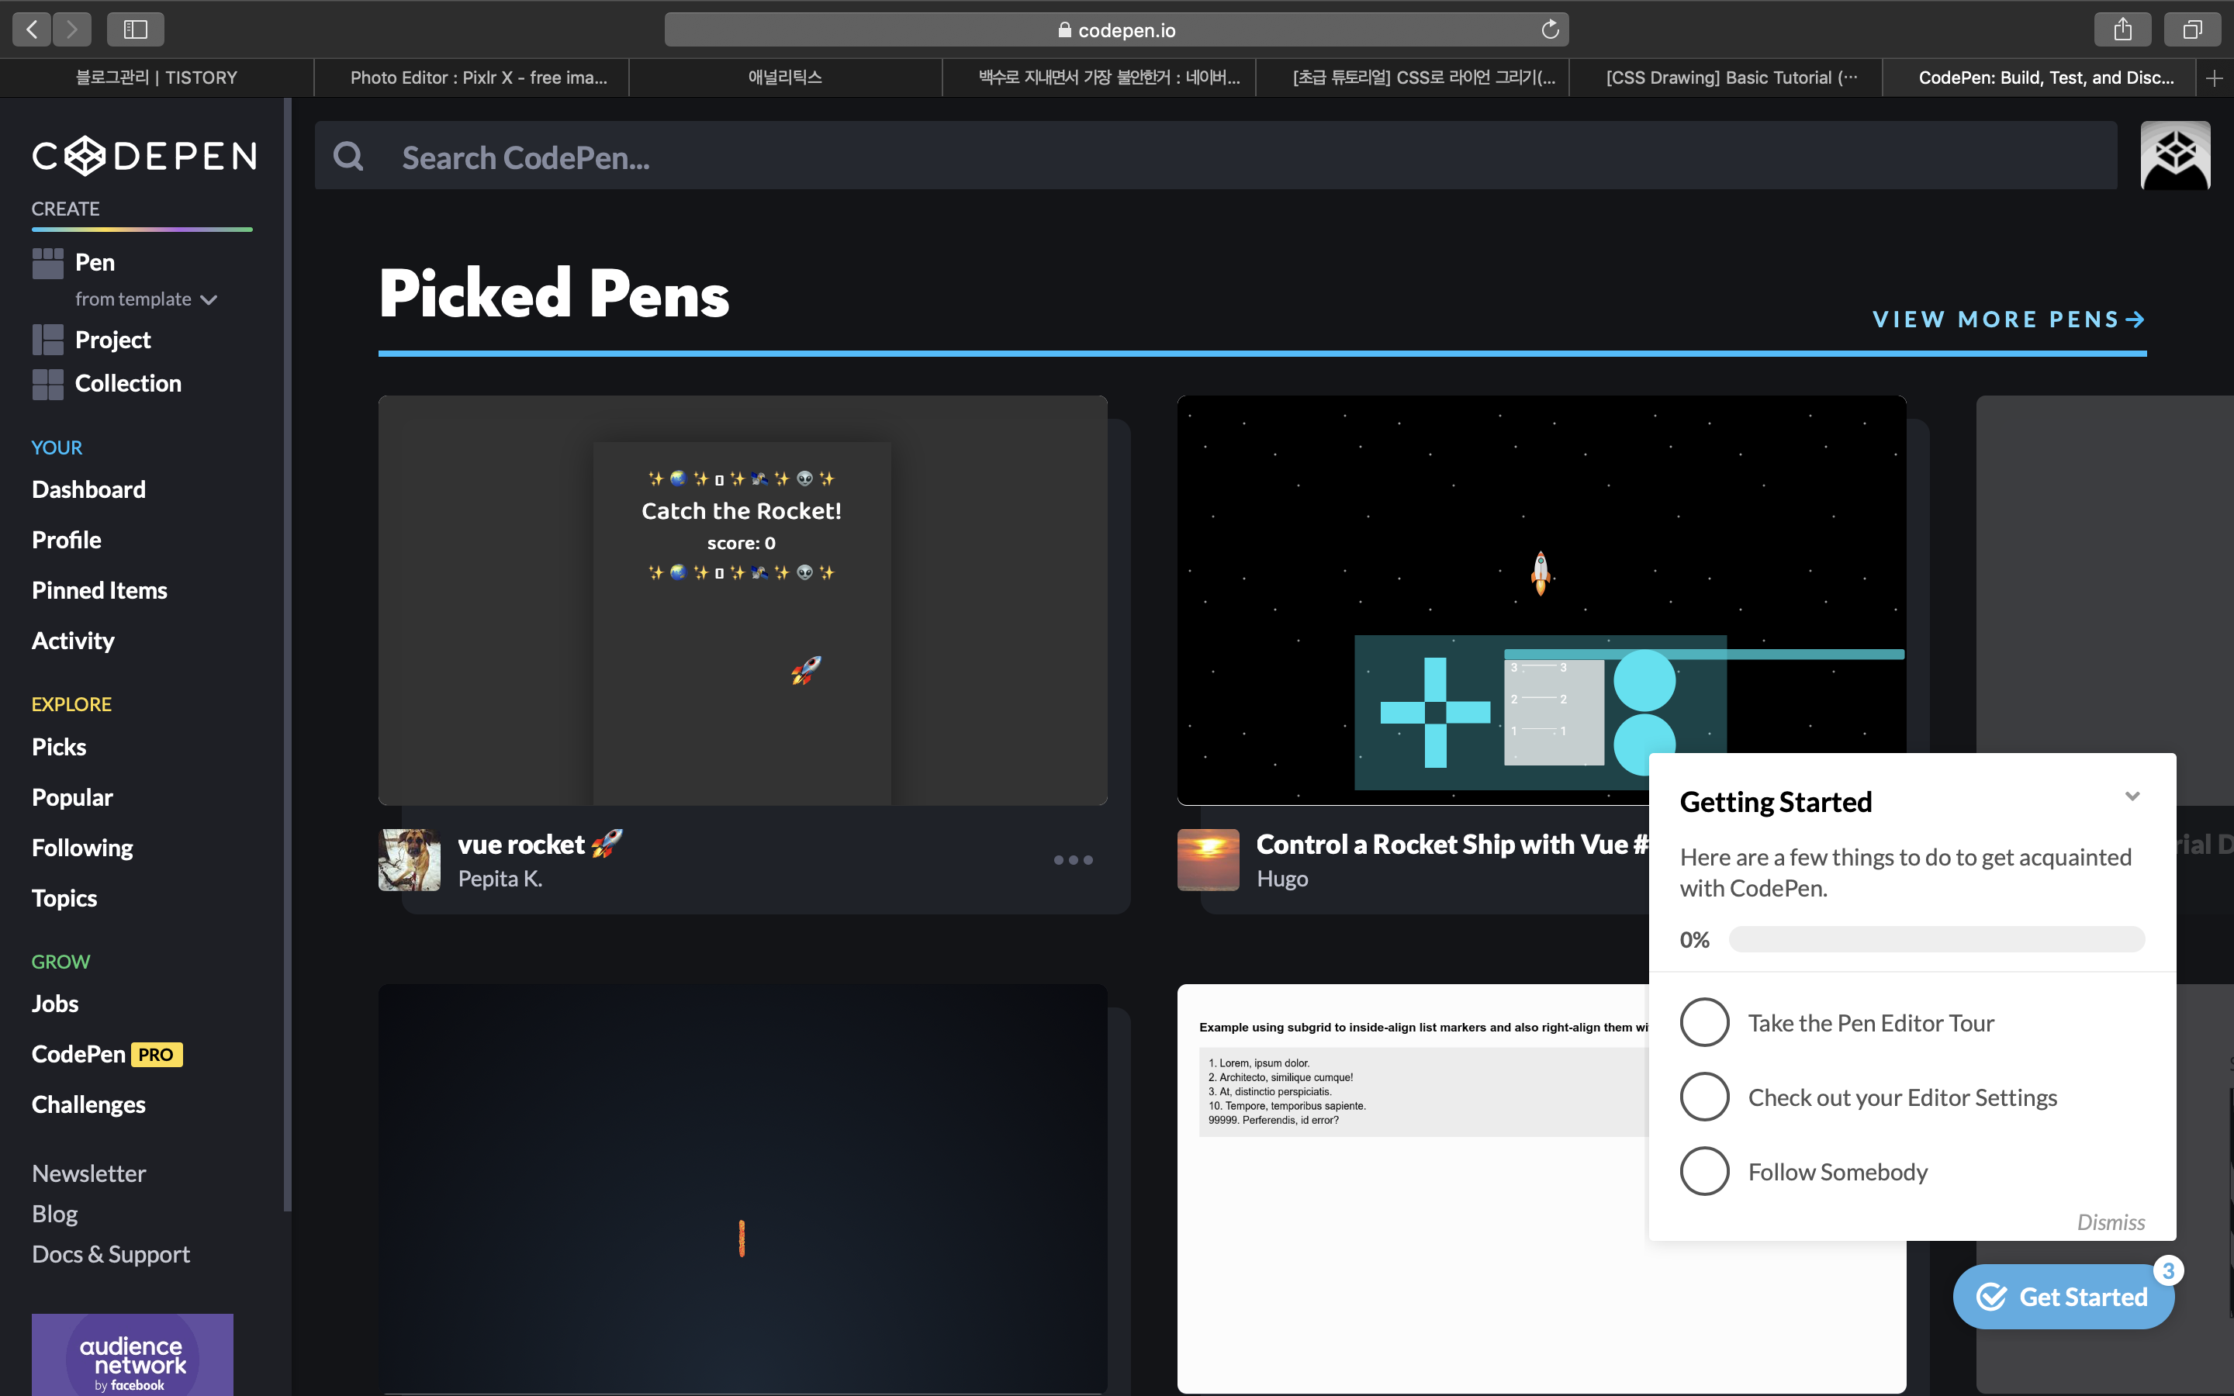The width and height of the screenshot is (2234, 1396).
Task: Toggle the browser sidebar button
Action: pos(136,29)
